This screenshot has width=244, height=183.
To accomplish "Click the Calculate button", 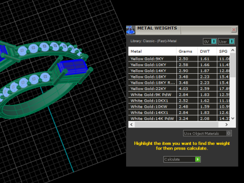I will pyautogui.click(x=182, y=159).
